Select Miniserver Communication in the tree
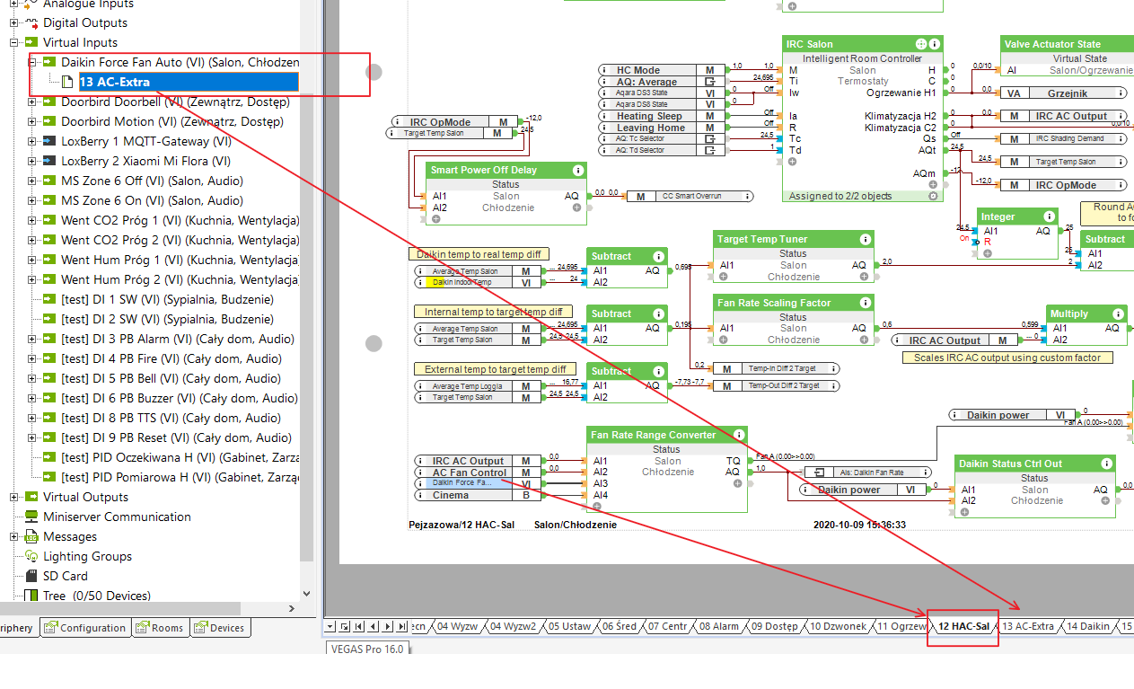Image resolution: width=1134 pixels, height=689 pixels. (117, 517)
